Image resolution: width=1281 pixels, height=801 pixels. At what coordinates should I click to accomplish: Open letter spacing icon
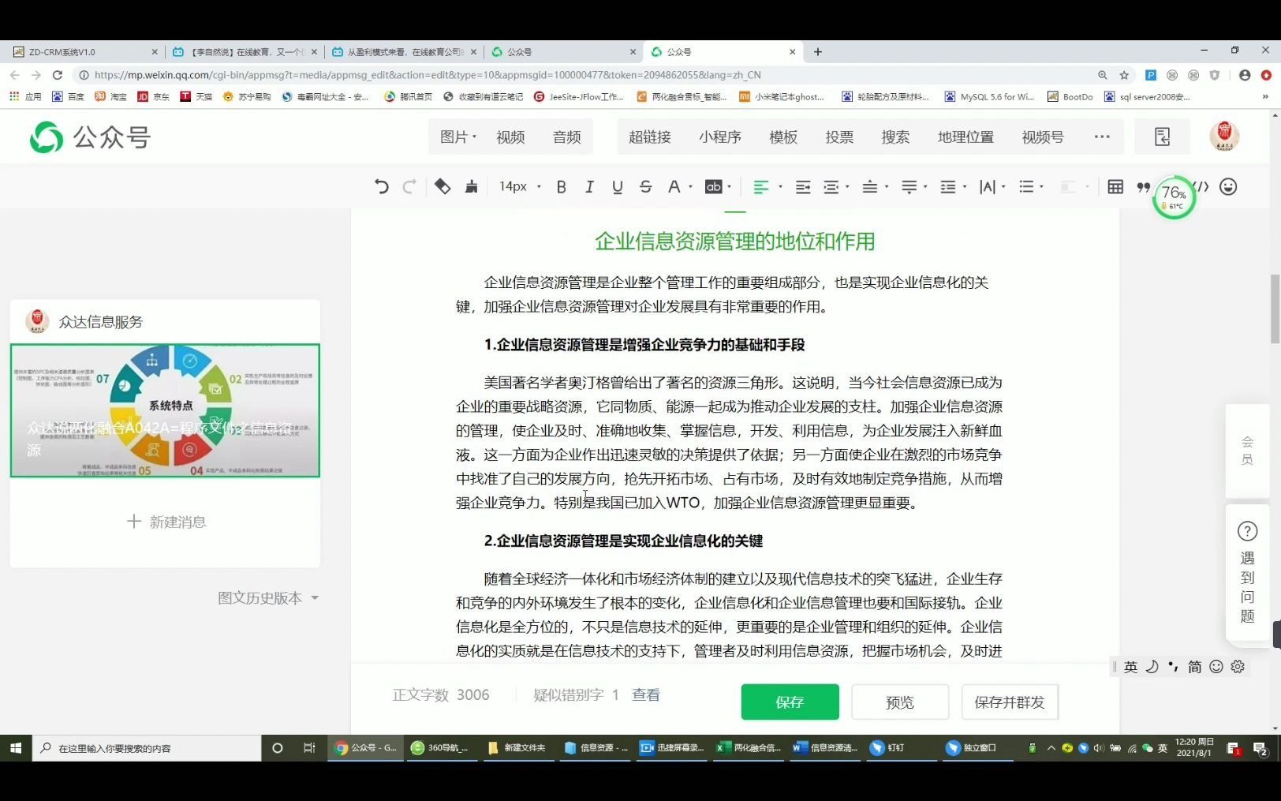click(x=988, y=187)
